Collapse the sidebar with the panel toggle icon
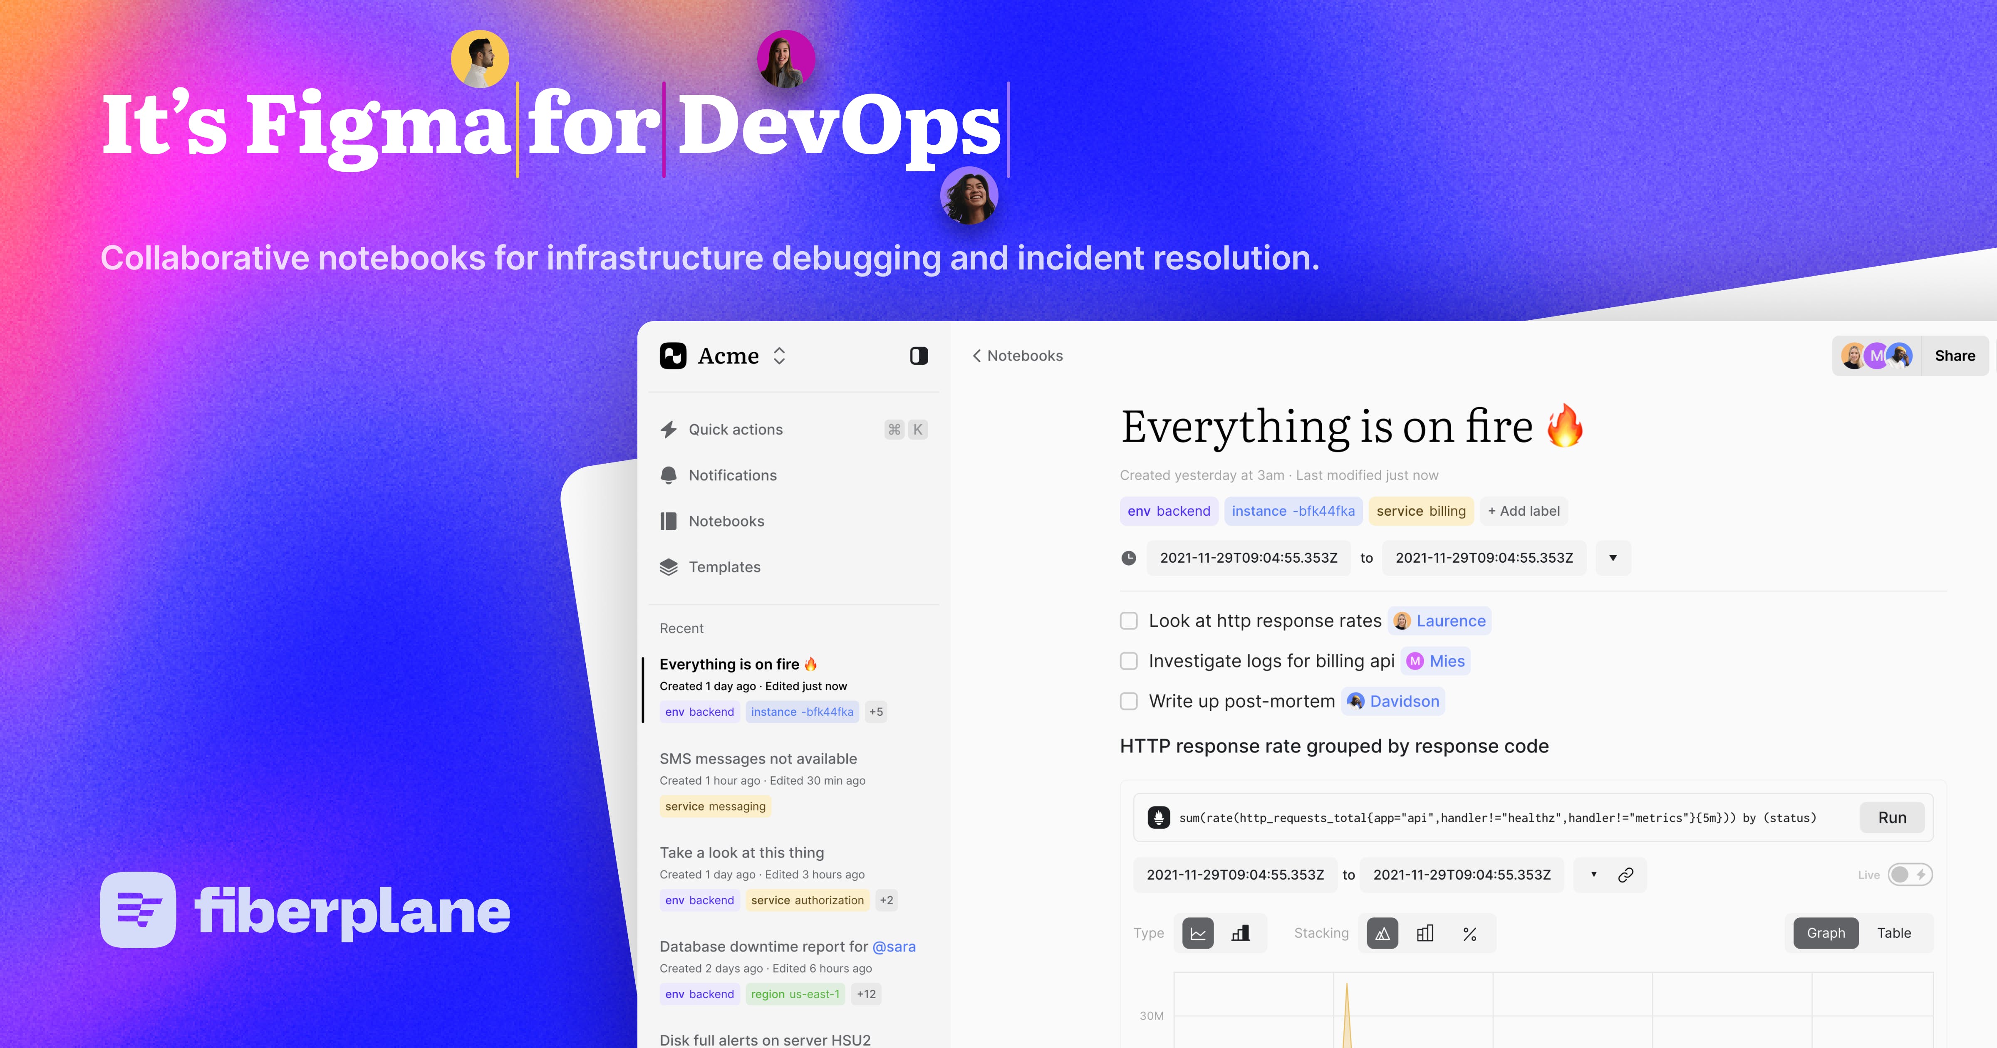 (x=919, y=356)
